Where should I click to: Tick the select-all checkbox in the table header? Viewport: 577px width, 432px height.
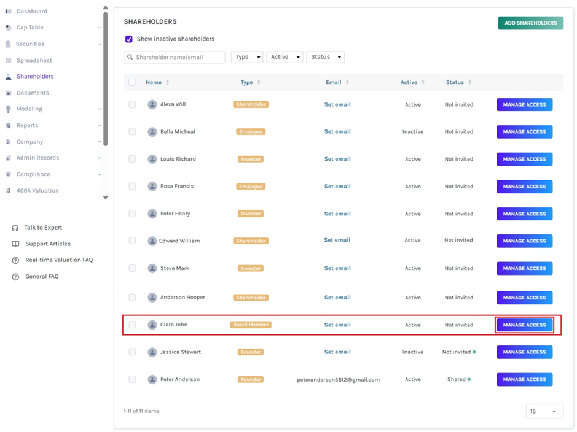[133, 82]
